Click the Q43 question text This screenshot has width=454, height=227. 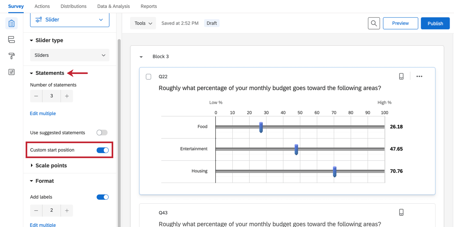[x=270, y=224]
